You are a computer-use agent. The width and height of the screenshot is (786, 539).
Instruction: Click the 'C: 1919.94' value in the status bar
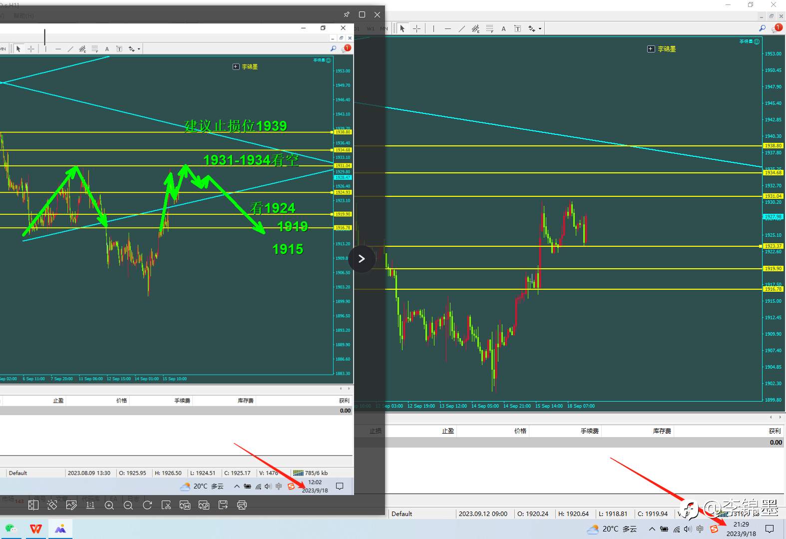(653, 514)
